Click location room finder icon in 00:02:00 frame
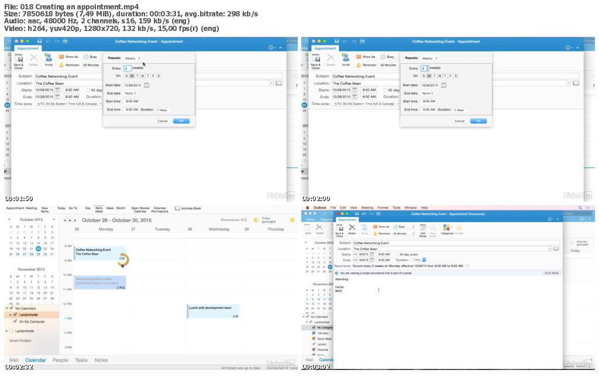 tap(576, 83)
